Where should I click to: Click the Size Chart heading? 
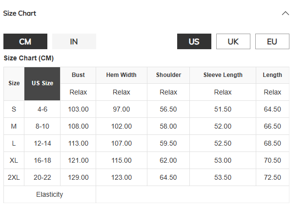20,14
